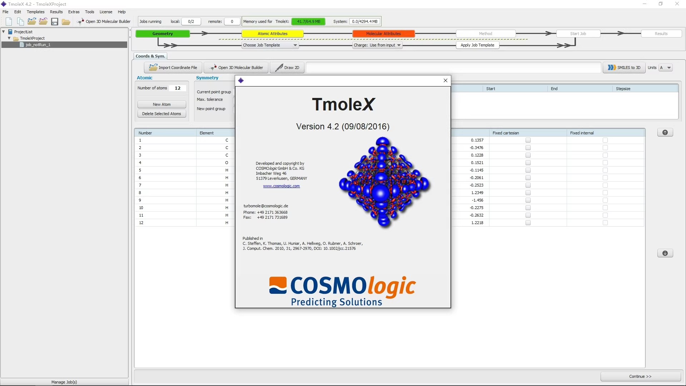686x386 pixels.
Task: Toggle Fixed cartesian checkbox for atom 1
Action: 528,140
